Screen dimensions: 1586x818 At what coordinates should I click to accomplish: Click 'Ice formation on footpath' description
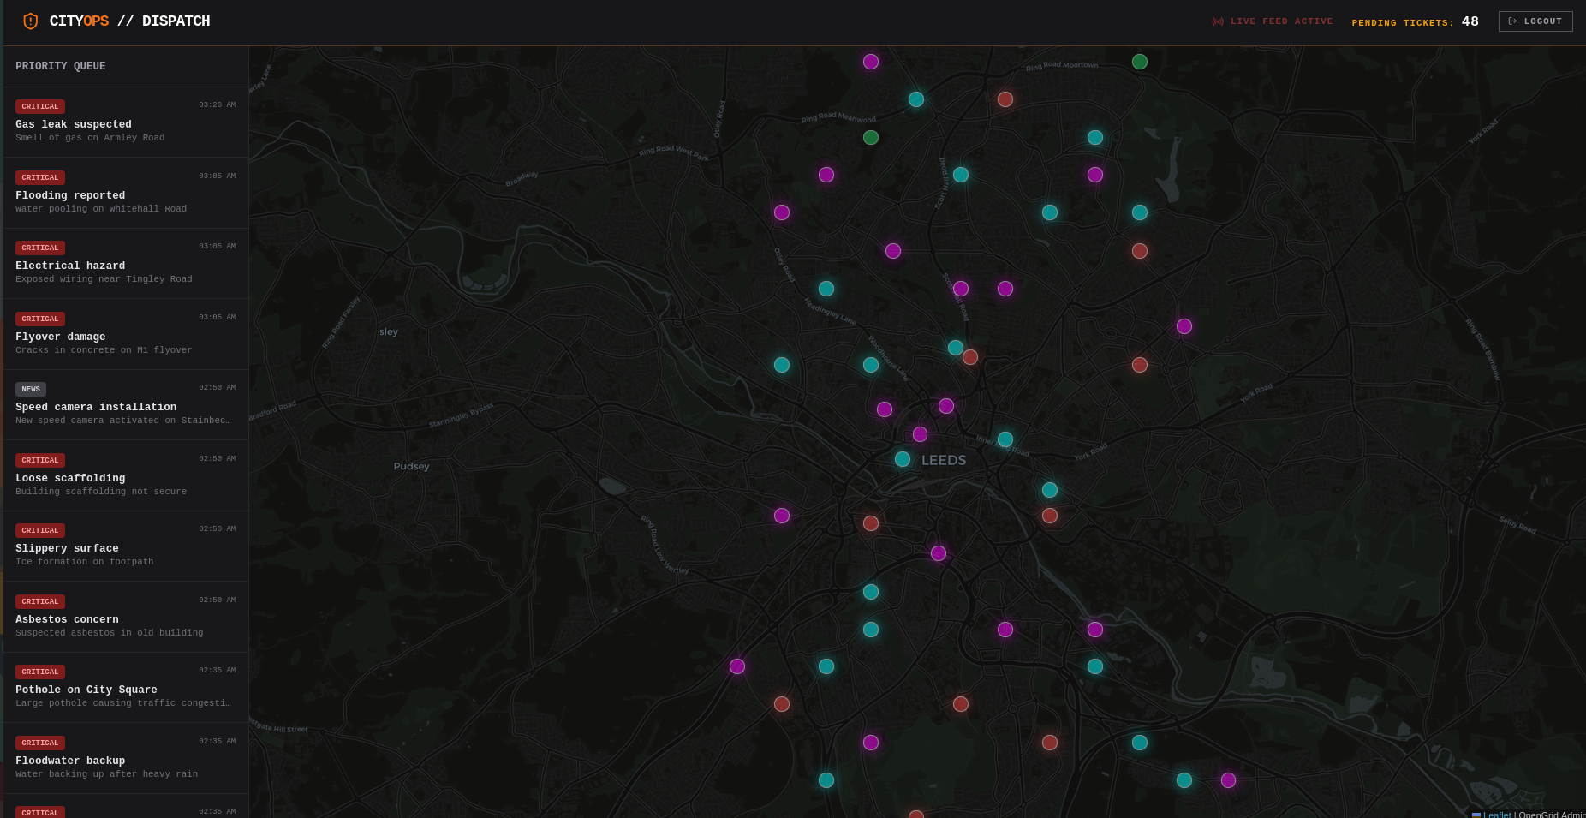coord(85,562)
